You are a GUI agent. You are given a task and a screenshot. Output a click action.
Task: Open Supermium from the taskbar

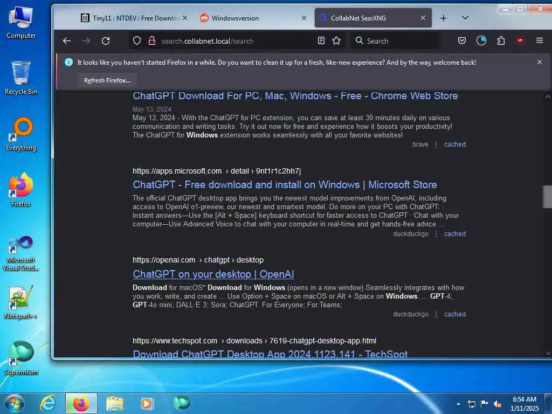[x=181, y=403]
